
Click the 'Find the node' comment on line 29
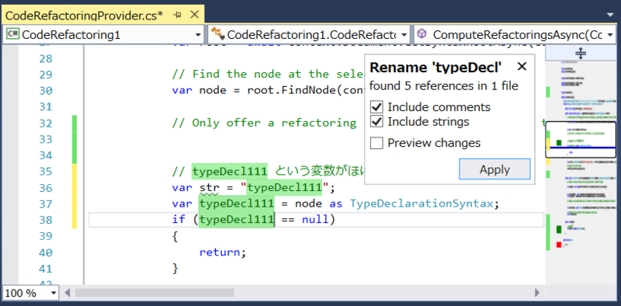point(268,74)
